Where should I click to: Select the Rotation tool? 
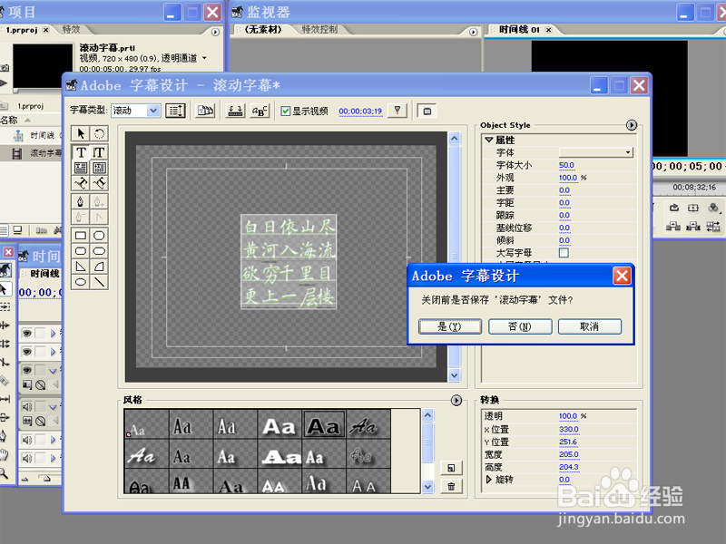99,133
